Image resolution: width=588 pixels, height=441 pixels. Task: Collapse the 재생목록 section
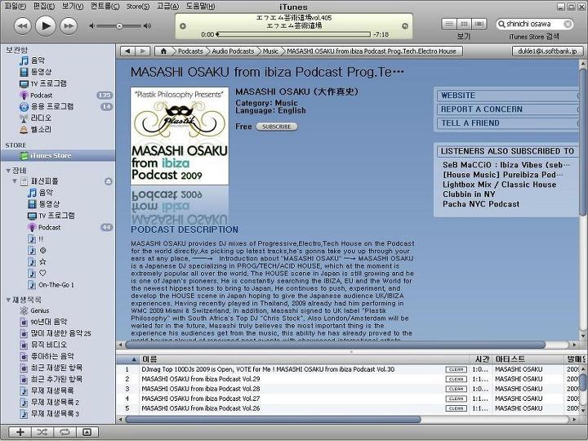pyautogui.click(x=8, y=300)
